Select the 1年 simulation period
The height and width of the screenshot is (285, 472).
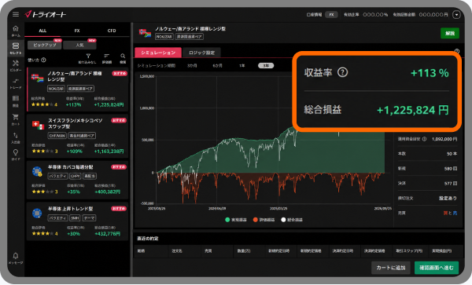pyautogui.click(x=242, y=65)
